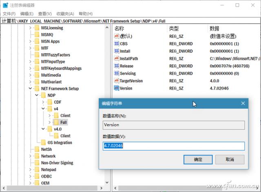Select the MTFFuzzyFactors folder icon
Screen dimensions: 261x192
pos(37,55)
